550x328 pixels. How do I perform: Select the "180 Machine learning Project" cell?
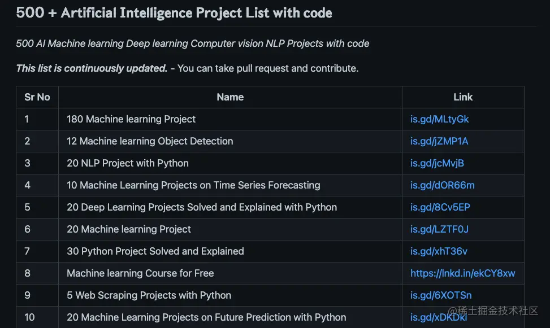click(131, 119)
